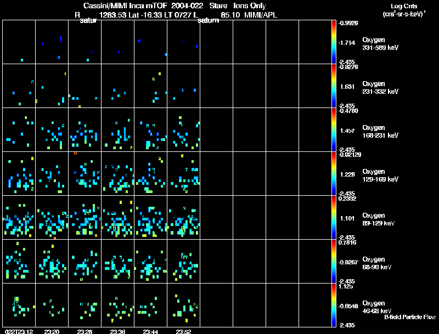Click the Oxygen 129-169 keV color bar
439x334 pixels.
pos(334,174)
